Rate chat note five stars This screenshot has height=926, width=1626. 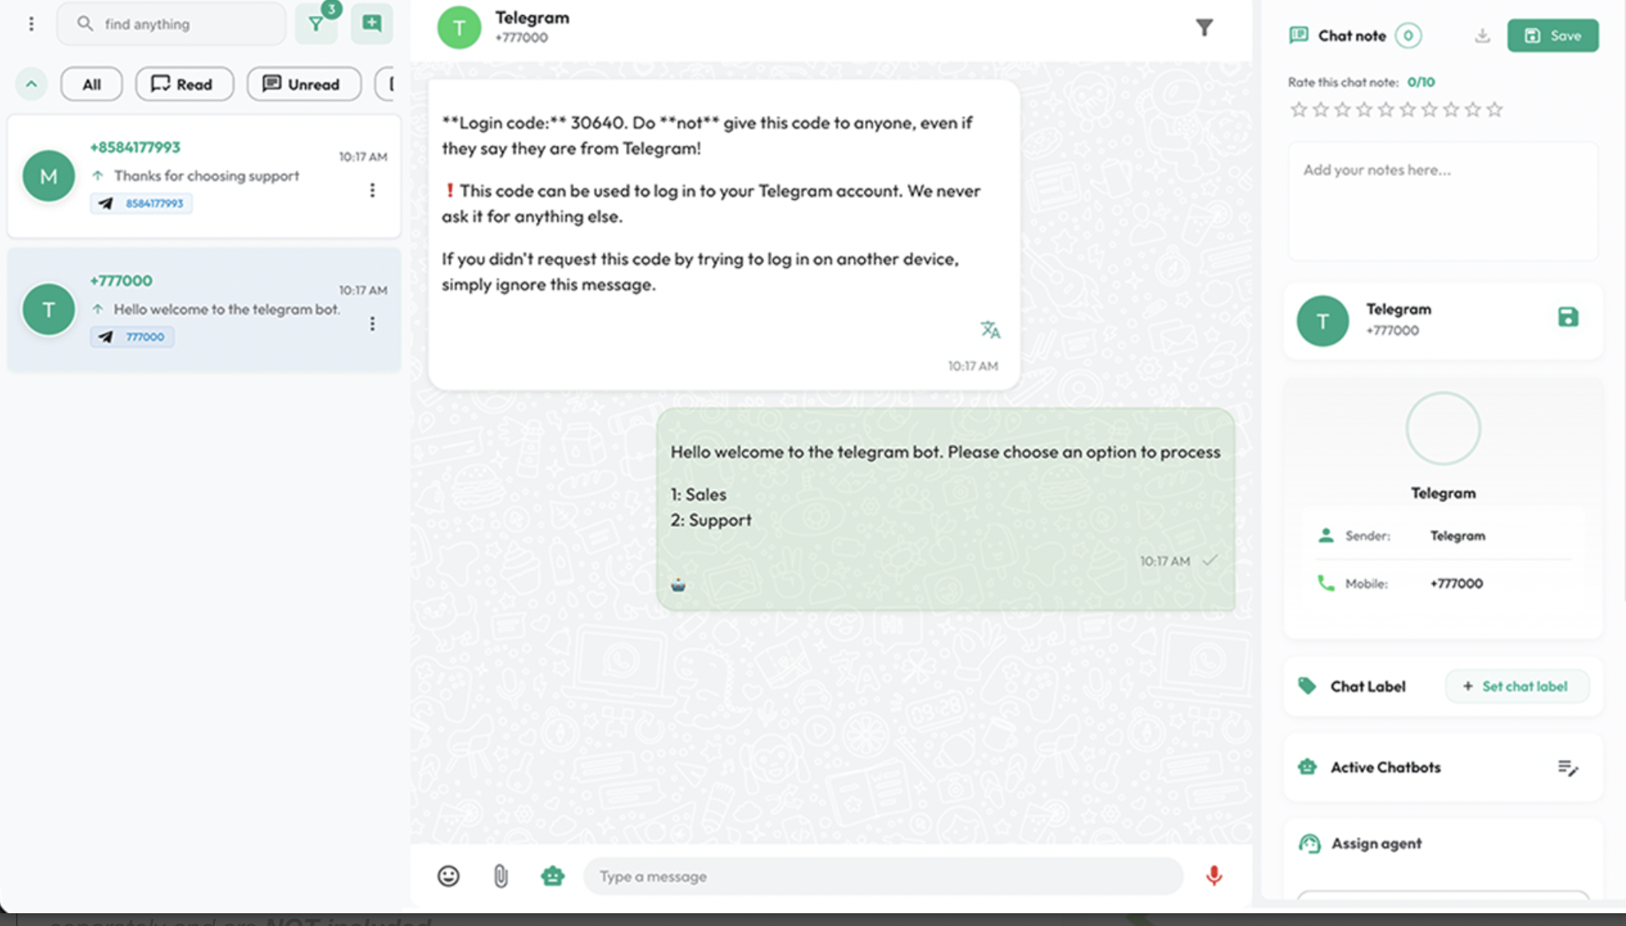[x=1386, y=110]
